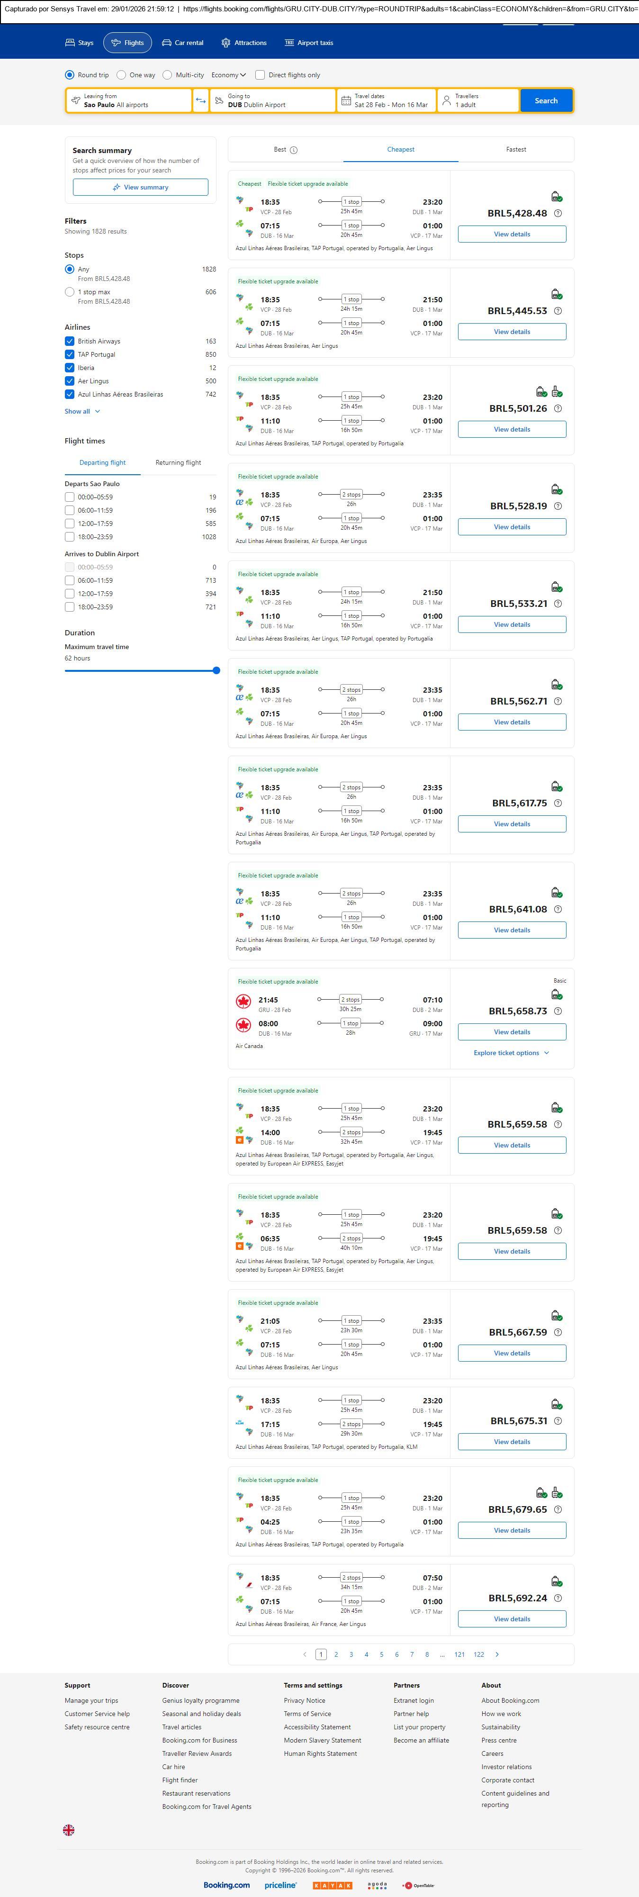639x1897 pixels.
Task: Click the help icon beside the BRL5,428.48 price
Action: 557,214
